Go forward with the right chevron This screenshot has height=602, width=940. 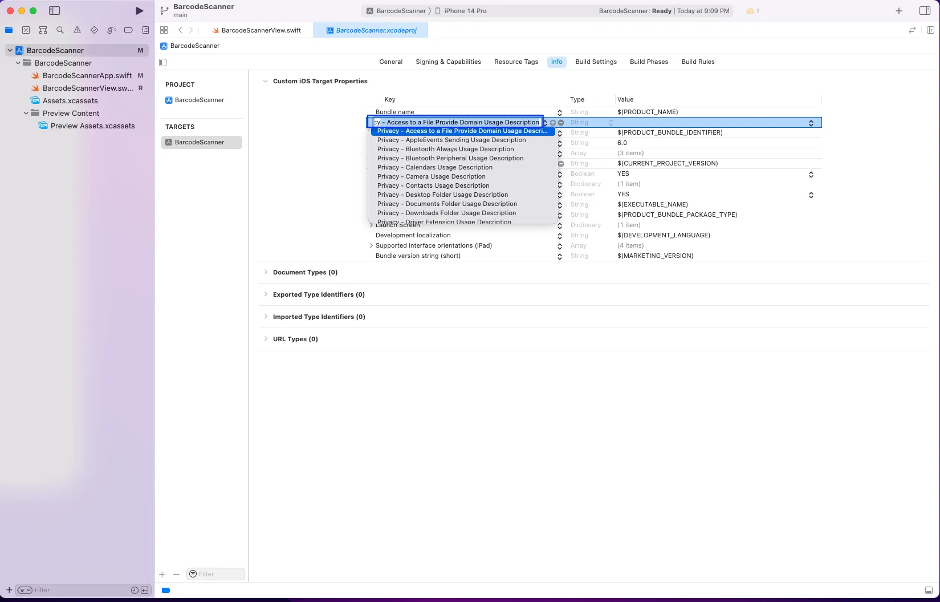pyautogui.click(x=191, y=30)
